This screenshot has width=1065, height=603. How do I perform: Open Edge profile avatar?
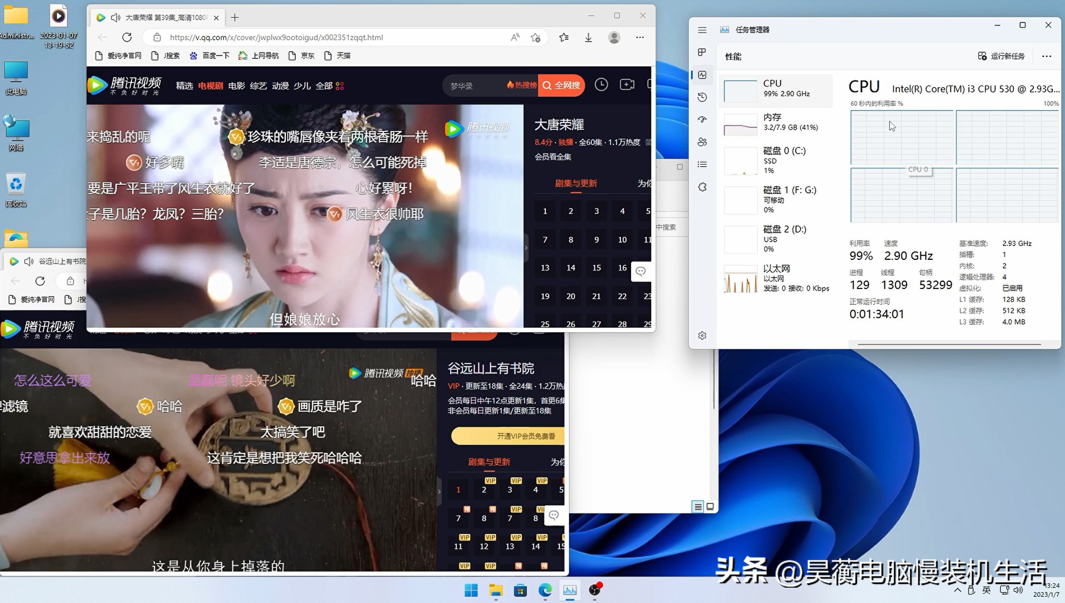tap(614, 37)
